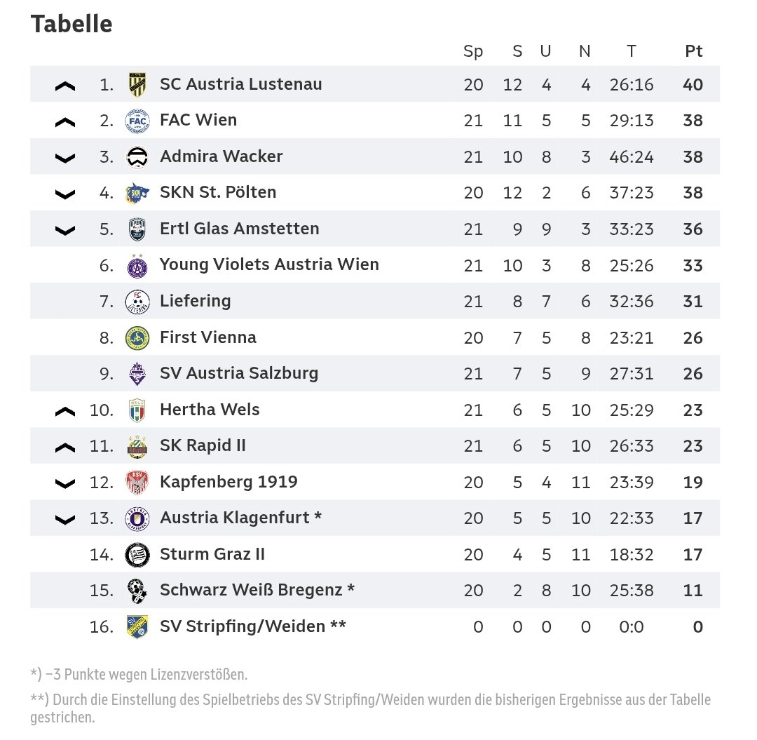
Task: Select the SV Austria Salzburg team name
Action: (238, 373)
